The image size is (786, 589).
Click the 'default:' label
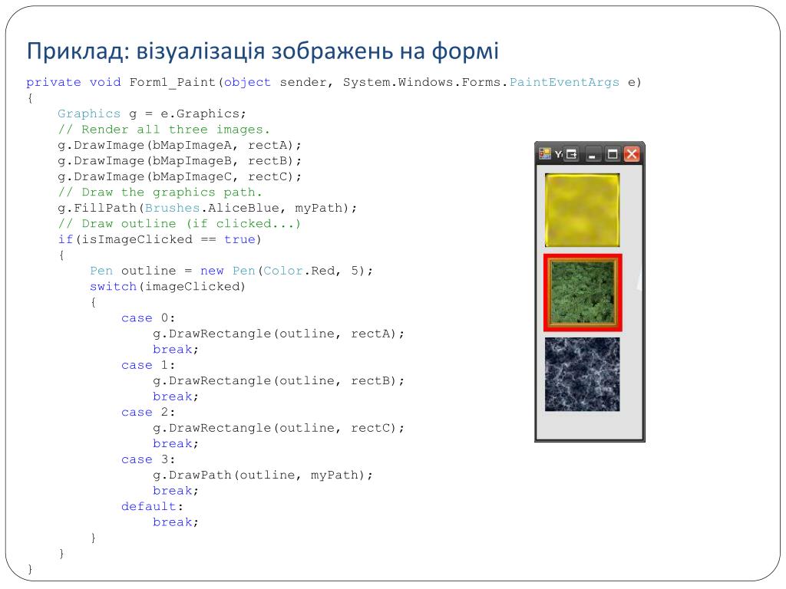click(153, 506)
